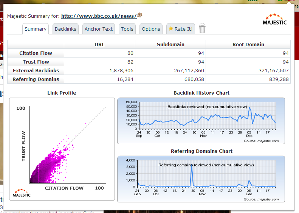
Task: Select the Summary tab
Action: coord(36,29)
